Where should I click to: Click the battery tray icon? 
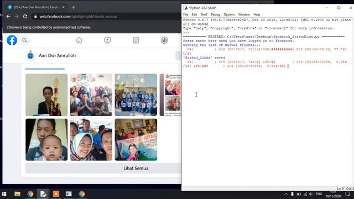[299, 194]
